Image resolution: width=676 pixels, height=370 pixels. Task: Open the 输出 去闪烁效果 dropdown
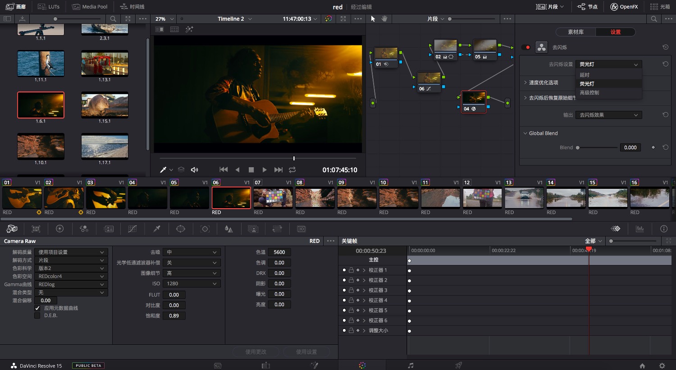(608, 115)
